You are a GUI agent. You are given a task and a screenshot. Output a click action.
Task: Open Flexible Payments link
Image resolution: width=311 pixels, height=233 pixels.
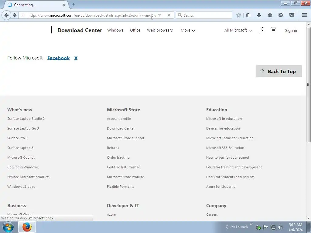click(x=121, y=187)
